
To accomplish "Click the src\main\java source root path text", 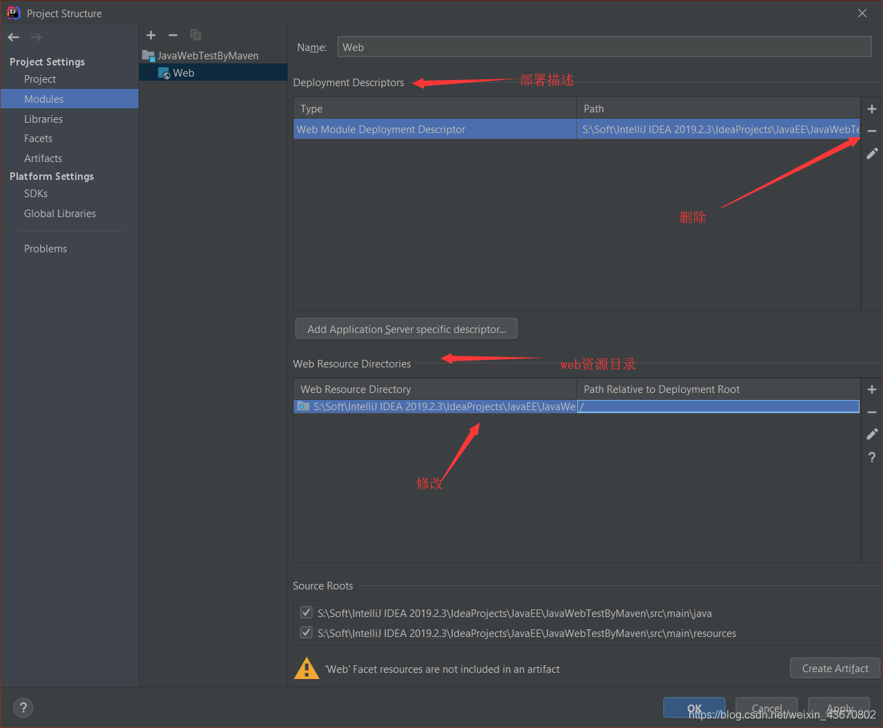I will click(x=515, y=613).
